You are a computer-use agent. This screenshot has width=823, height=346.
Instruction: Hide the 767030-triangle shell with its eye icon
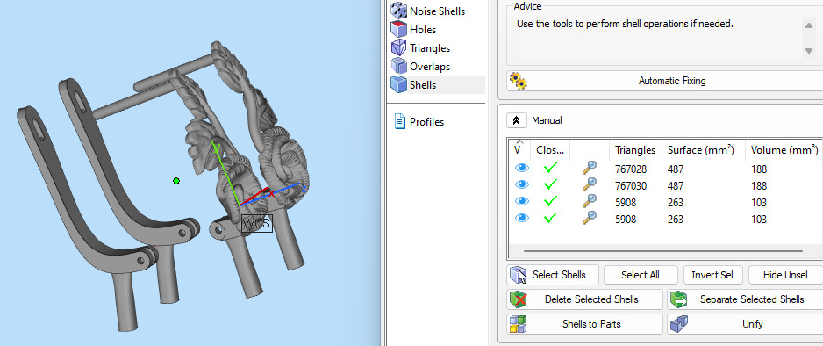pyautogui.click(x=522, y=185)
